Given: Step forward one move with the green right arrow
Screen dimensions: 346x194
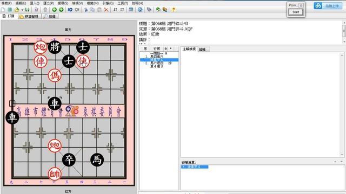Looking at the screenshot, I should click(x=61, y=10).
